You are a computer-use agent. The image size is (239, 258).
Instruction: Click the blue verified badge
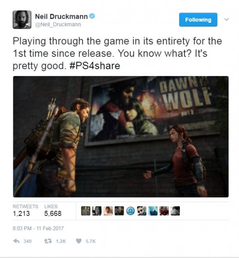(92, 16)
